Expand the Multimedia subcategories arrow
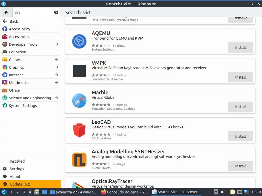 pos(57,82)
